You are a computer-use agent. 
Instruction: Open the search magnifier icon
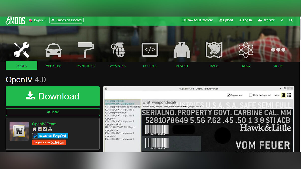point(291,20)
